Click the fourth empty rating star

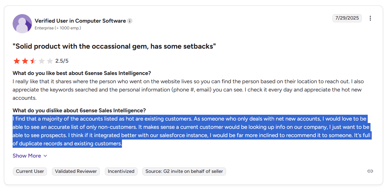tap(41, 61)
